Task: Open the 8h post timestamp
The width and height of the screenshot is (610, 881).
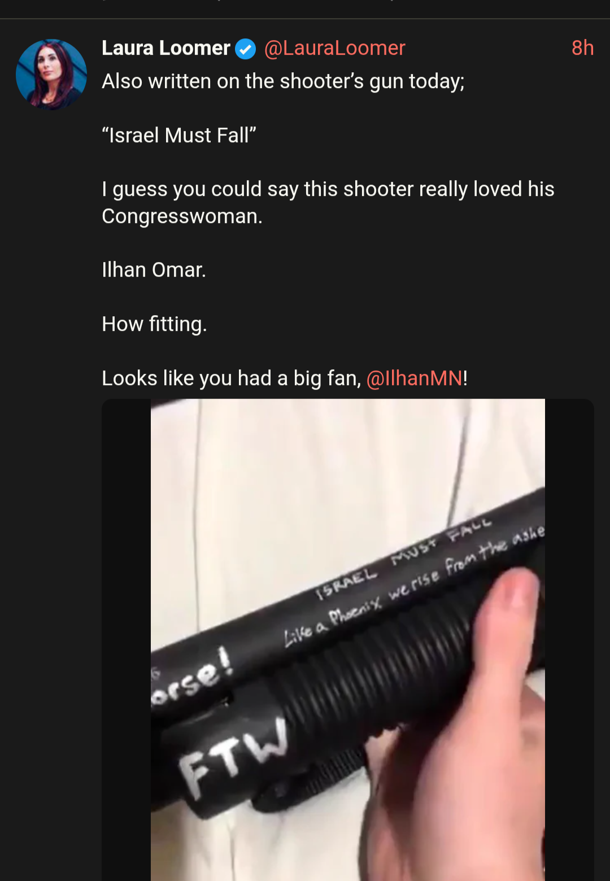Action: pos(582,48)
